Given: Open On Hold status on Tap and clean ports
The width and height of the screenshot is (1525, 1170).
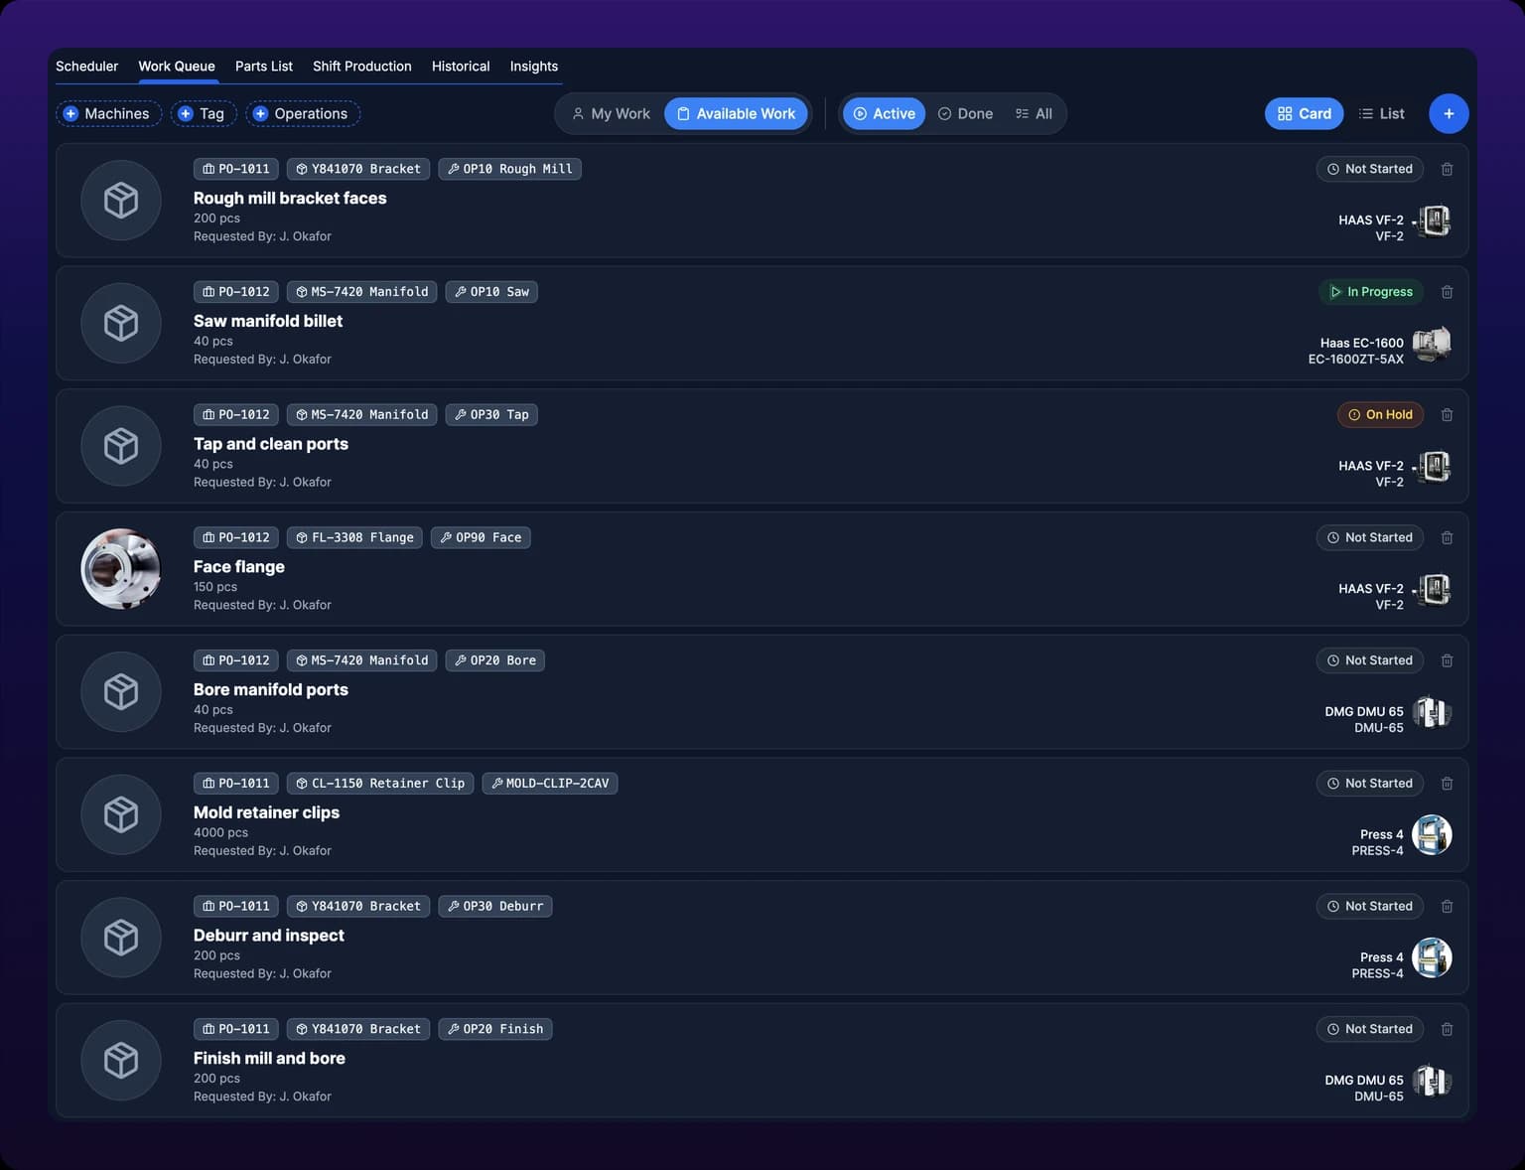Looking at the screenshot, I should [1380, 415].
